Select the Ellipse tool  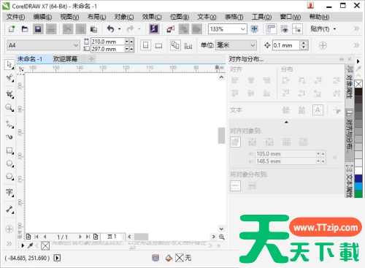9,164
